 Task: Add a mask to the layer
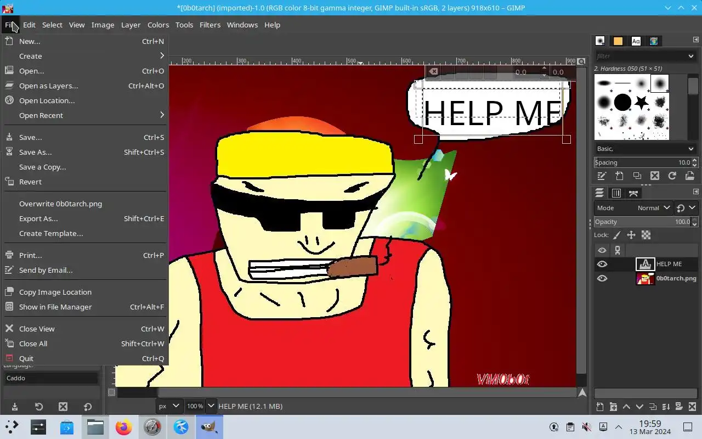coord(679,407)
